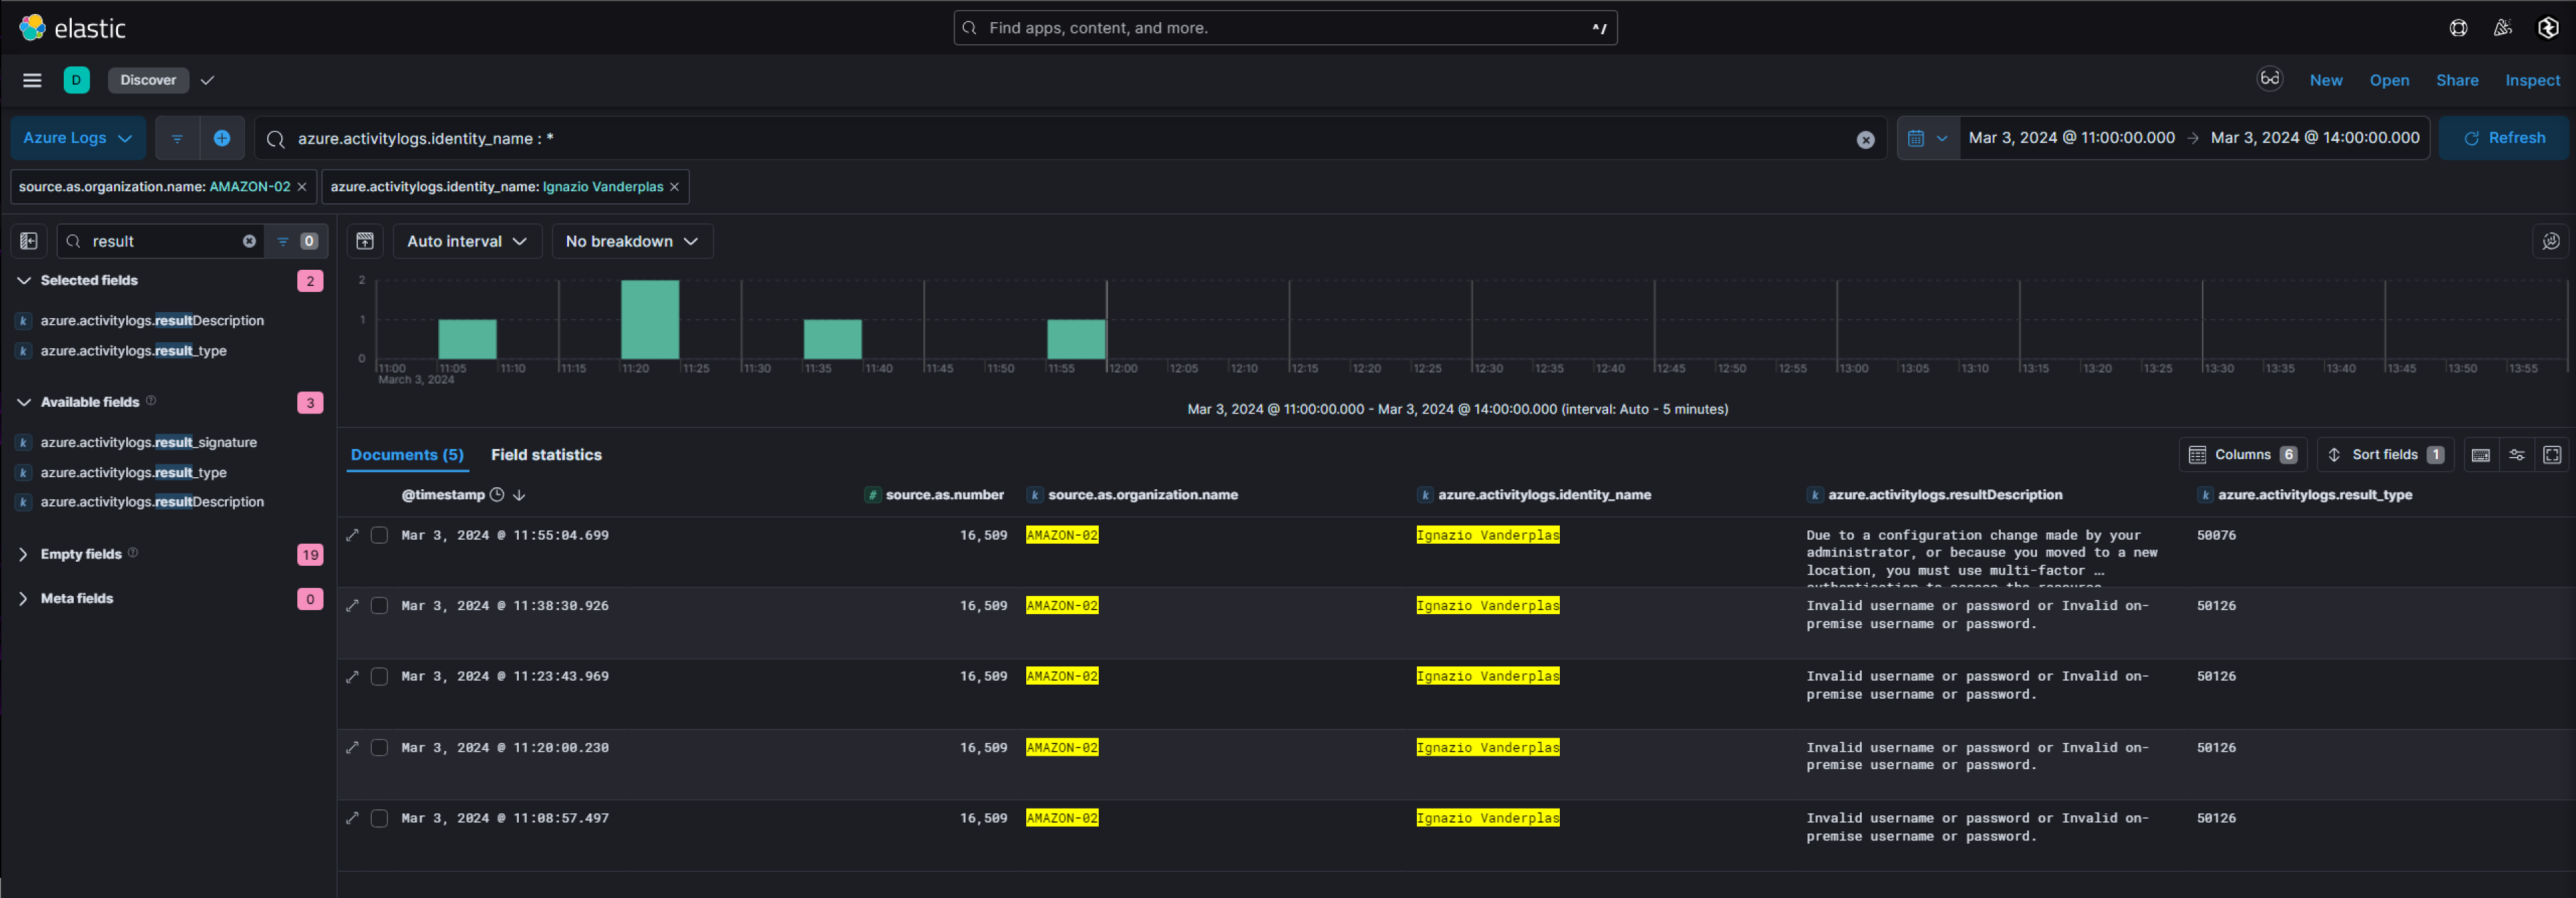The image size is (2576, 898).
Task: Open the Auto interval dropdown
Action: tap(466, 241)
